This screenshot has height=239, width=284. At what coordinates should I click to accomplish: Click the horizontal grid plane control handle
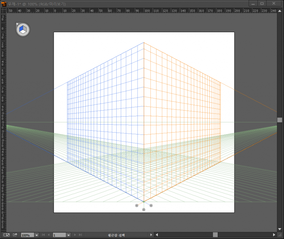pyautogui.click(x=144, y=209)
